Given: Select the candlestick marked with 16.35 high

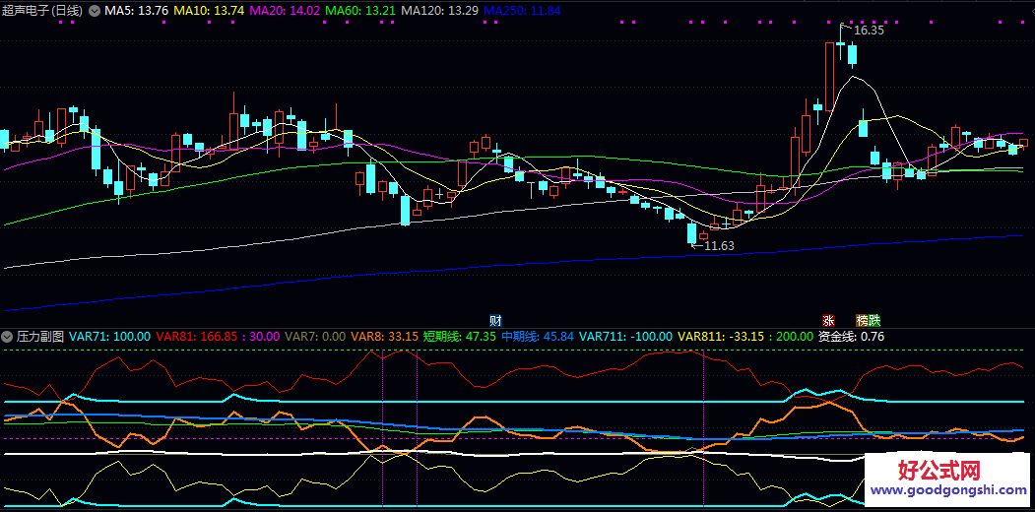Looking at the screenshot, I should click(x=840, y=43).
